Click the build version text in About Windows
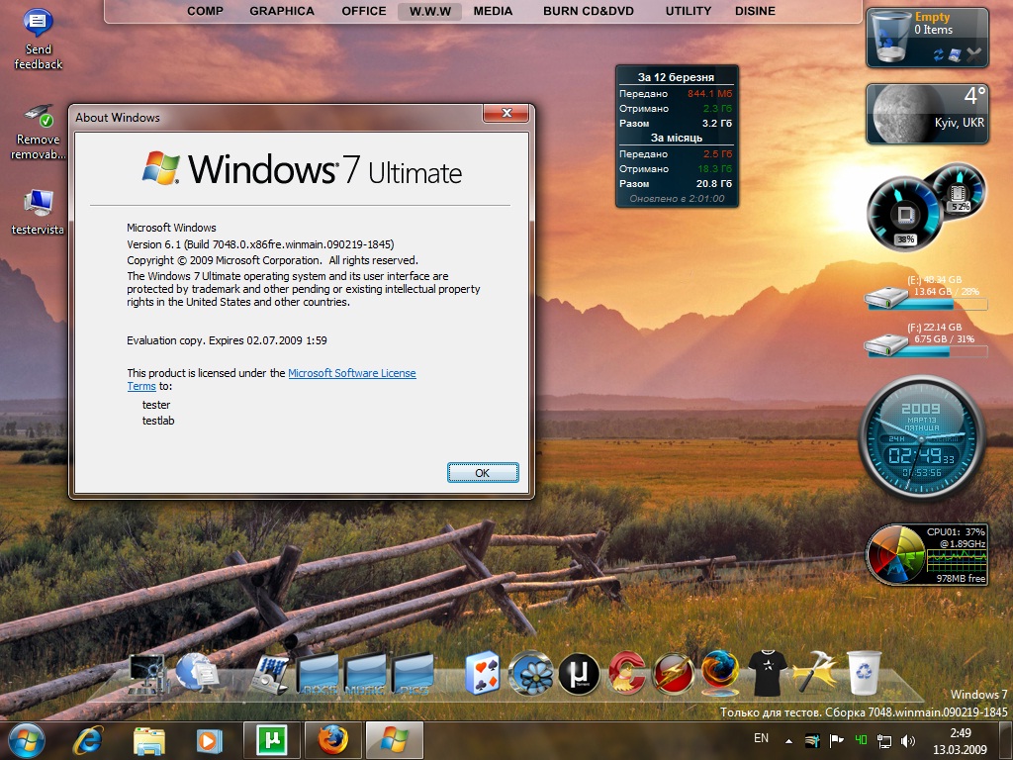This screenshot has height=760, width=1013. pos(260,244)
